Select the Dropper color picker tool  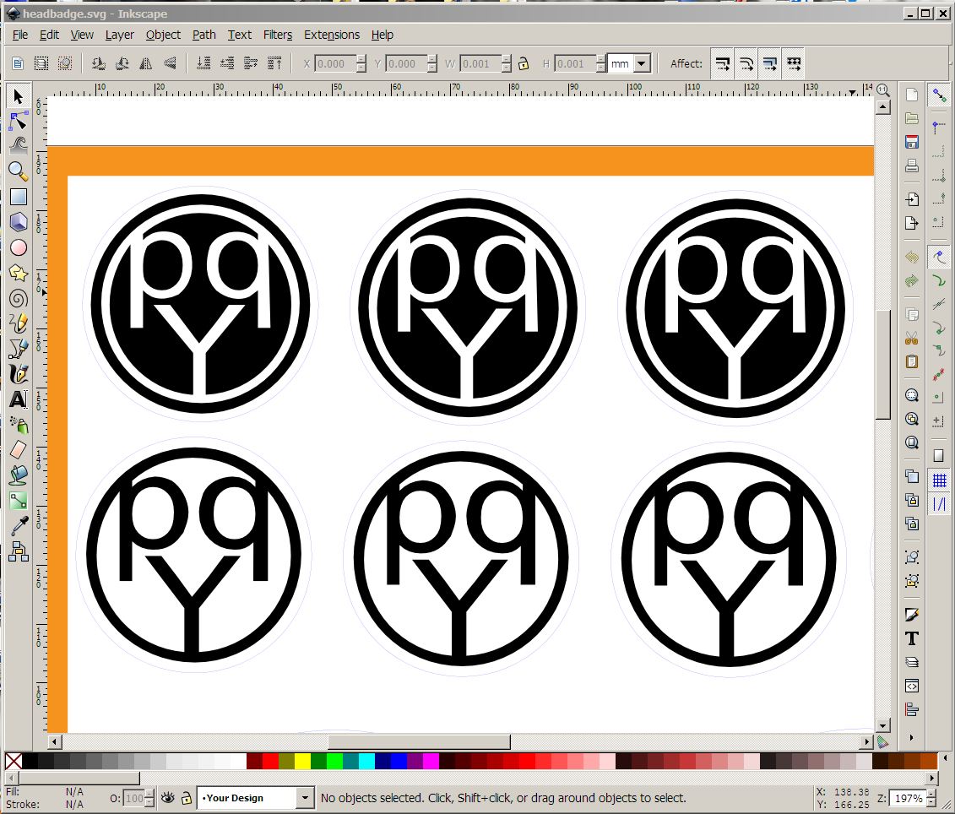click(19, 526)
